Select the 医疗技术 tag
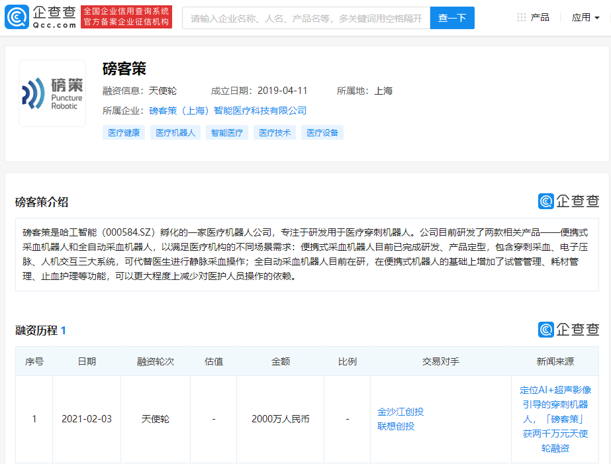 [275, 133]
